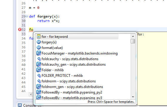167x107 pixels.
Task: Click the 'for :' documentation tooltip panel
Action: pos(152,69)
